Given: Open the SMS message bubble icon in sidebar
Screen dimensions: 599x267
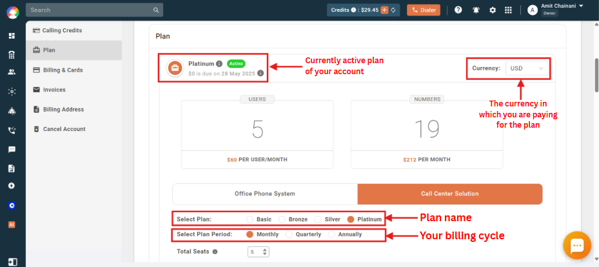Looking at the screenshot, I should (12, 150).
